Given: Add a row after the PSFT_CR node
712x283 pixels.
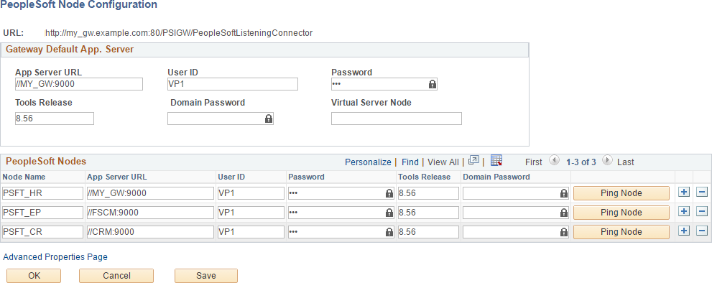Looking at the screenshot, I should 684,231.
